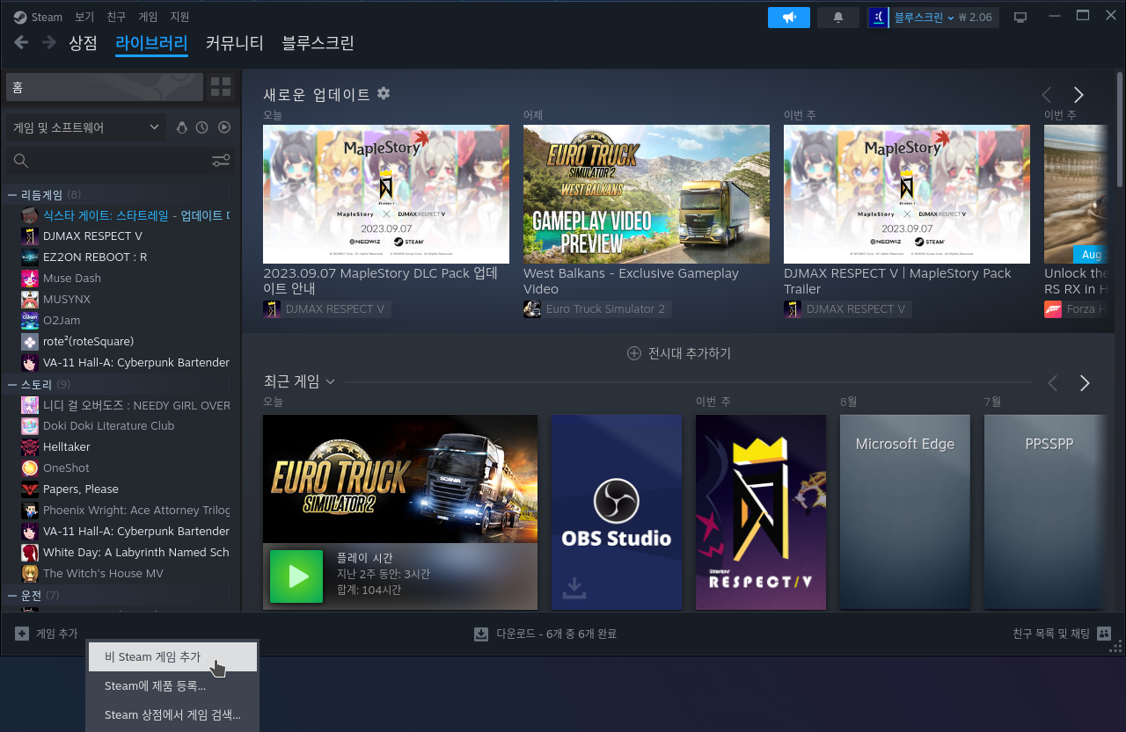This screenshot has height=732, width=1126.
Task: Open the 지원 menu
Action: pos(179,17)
